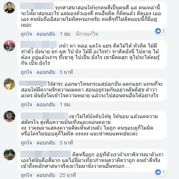179x179 pixels.
Task: Open fifth commenter's outdoor profile picture
Action: point(9,155)
